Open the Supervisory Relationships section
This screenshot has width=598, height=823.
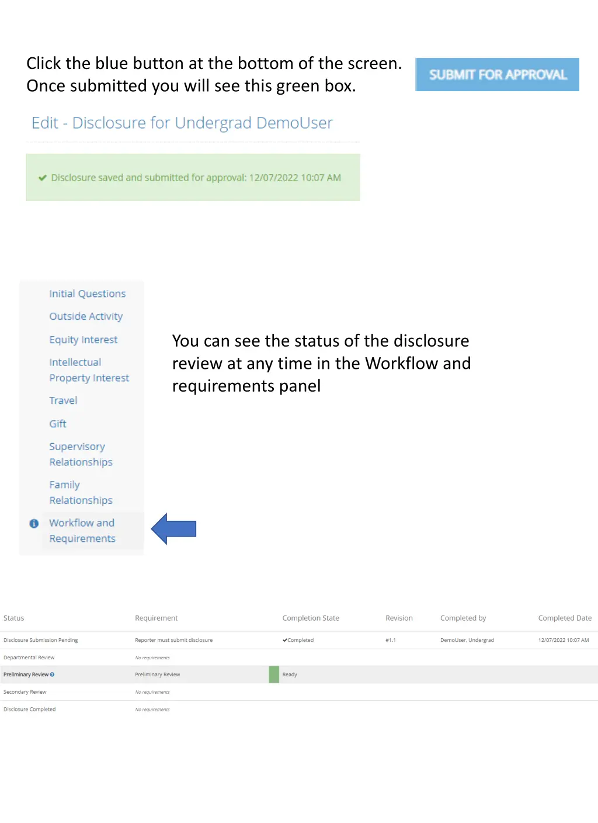click(81, 454)
